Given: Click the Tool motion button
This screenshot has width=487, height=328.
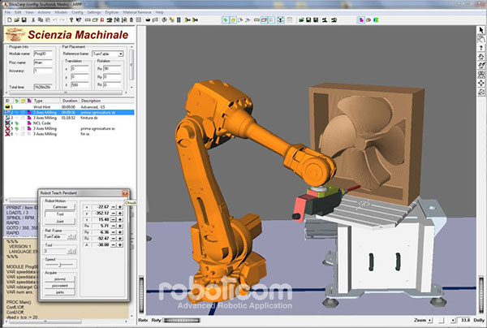Looking at the screenshot, I should click(60, 214).
